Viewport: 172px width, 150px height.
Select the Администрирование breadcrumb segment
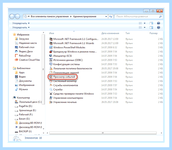click(85, 16)
